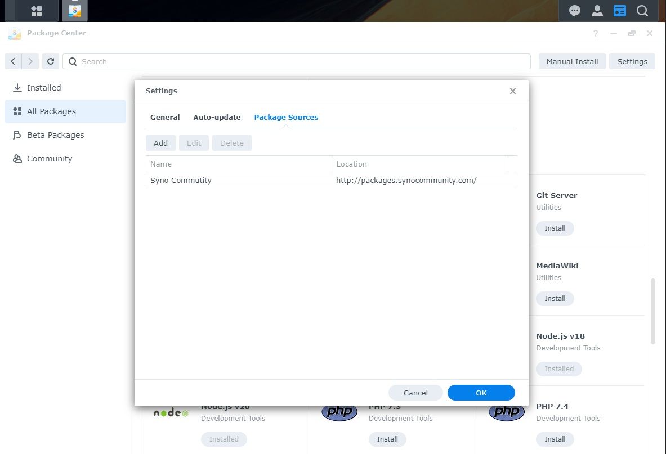Open the Auto-update tab
The height and width of the screenshot is (454, 666).
click(217, 117)
